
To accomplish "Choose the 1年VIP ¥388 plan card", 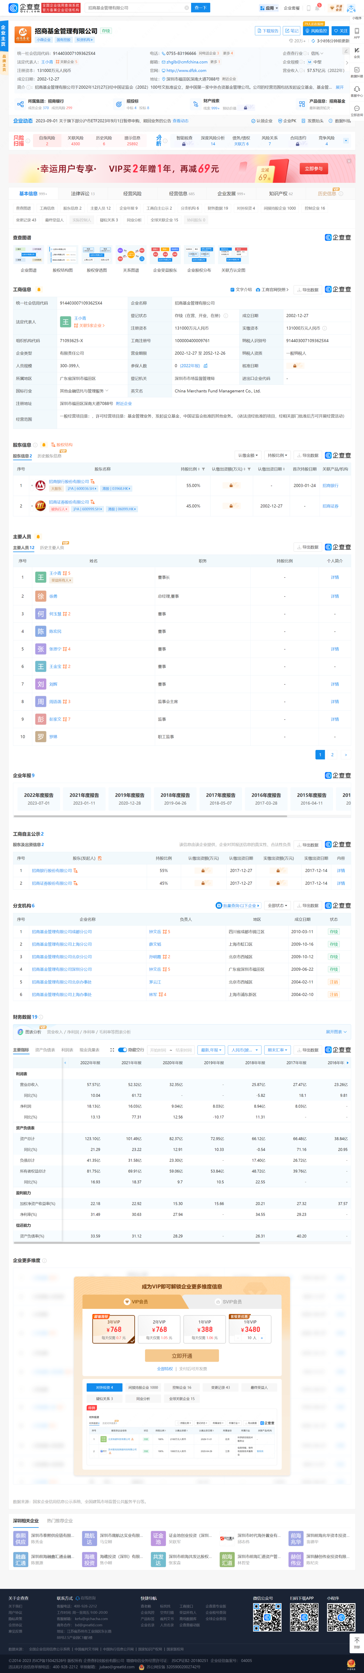I will (204, 1329).
